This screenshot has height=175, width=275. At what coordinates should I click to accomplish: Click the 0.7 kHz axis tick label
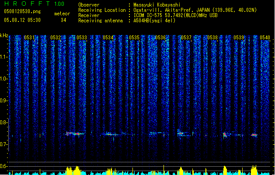[3, 144]
